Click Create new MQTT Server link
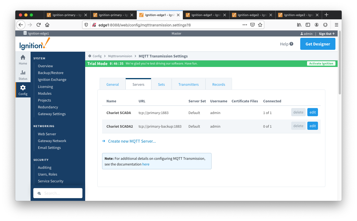This screenshot has height=221, width=357. pyautogui.click(x=132, y=141)
